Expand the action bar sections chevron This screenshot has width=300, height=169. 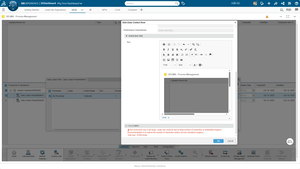click(177, 147)
